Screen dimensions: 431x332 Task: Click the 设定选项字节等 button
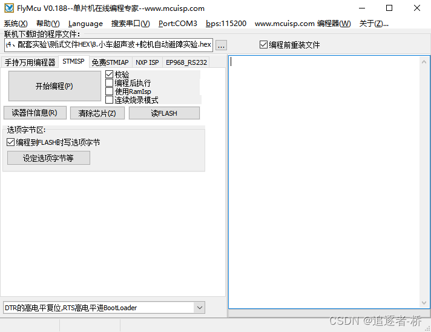[48, 158]
